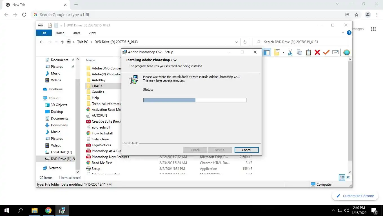
Task: Click the envelope-shaped toolbar icon
Action: click(x=335, y=52)
